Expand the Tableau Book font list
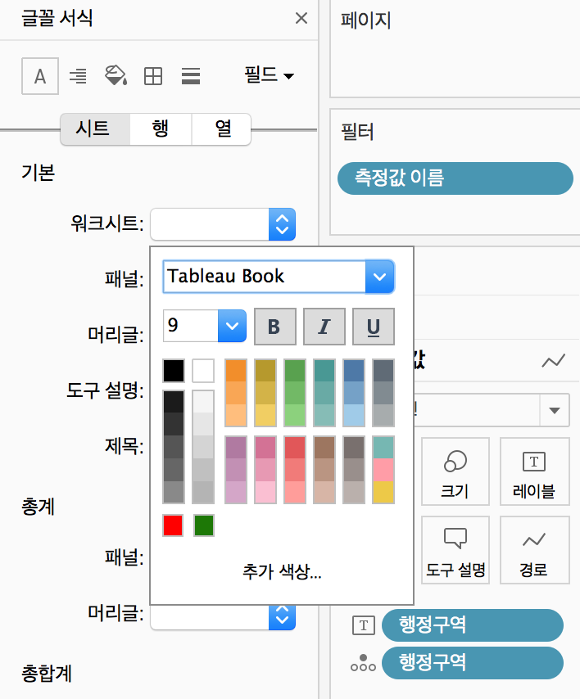The image size is (580, 699). tap(379, 277)
